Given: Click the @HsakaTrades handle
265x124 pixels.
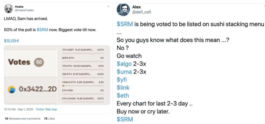Looking at the screenshot, I should click(24, 10).
